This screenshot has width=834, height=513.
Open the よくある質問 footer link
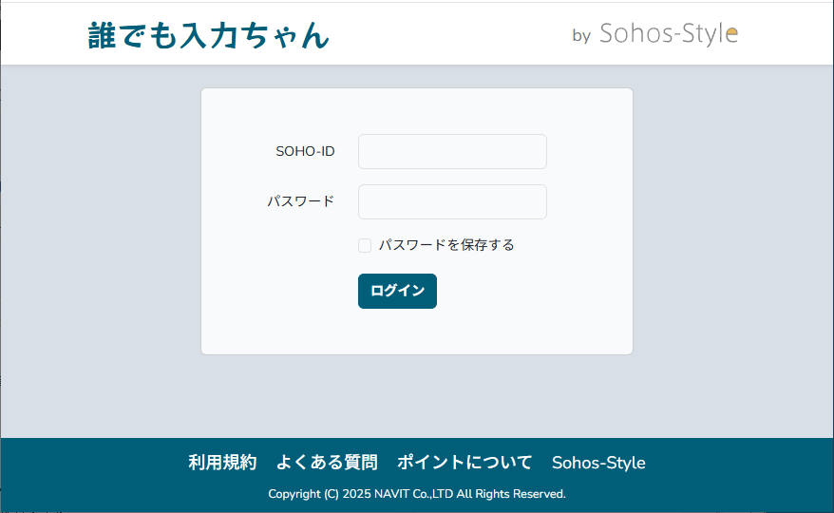[x=327, y=463]
